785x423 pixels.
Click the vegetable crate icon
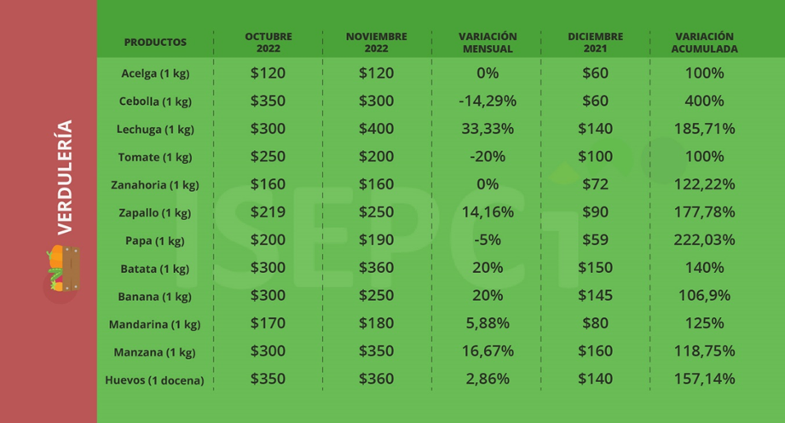pos(64,271)
